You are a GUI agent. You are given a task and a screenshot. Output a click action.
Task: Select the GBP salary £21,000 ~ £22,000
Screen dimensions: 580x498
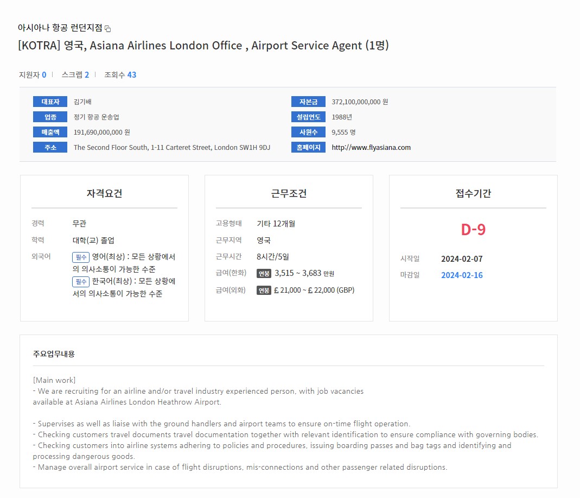click(x=314, y=290)
